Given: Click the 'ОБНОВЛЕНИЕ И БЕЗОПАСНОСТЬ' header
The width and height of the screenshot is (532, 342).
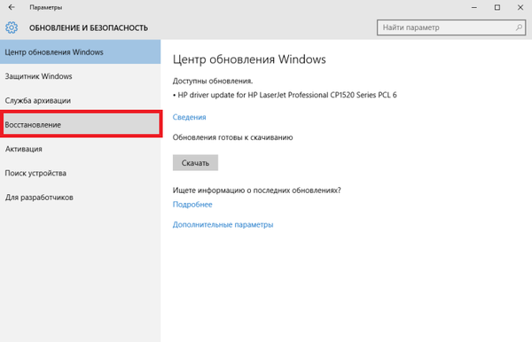Looking at the screenshot, I should pyautogui.click(x=89, y=27).
